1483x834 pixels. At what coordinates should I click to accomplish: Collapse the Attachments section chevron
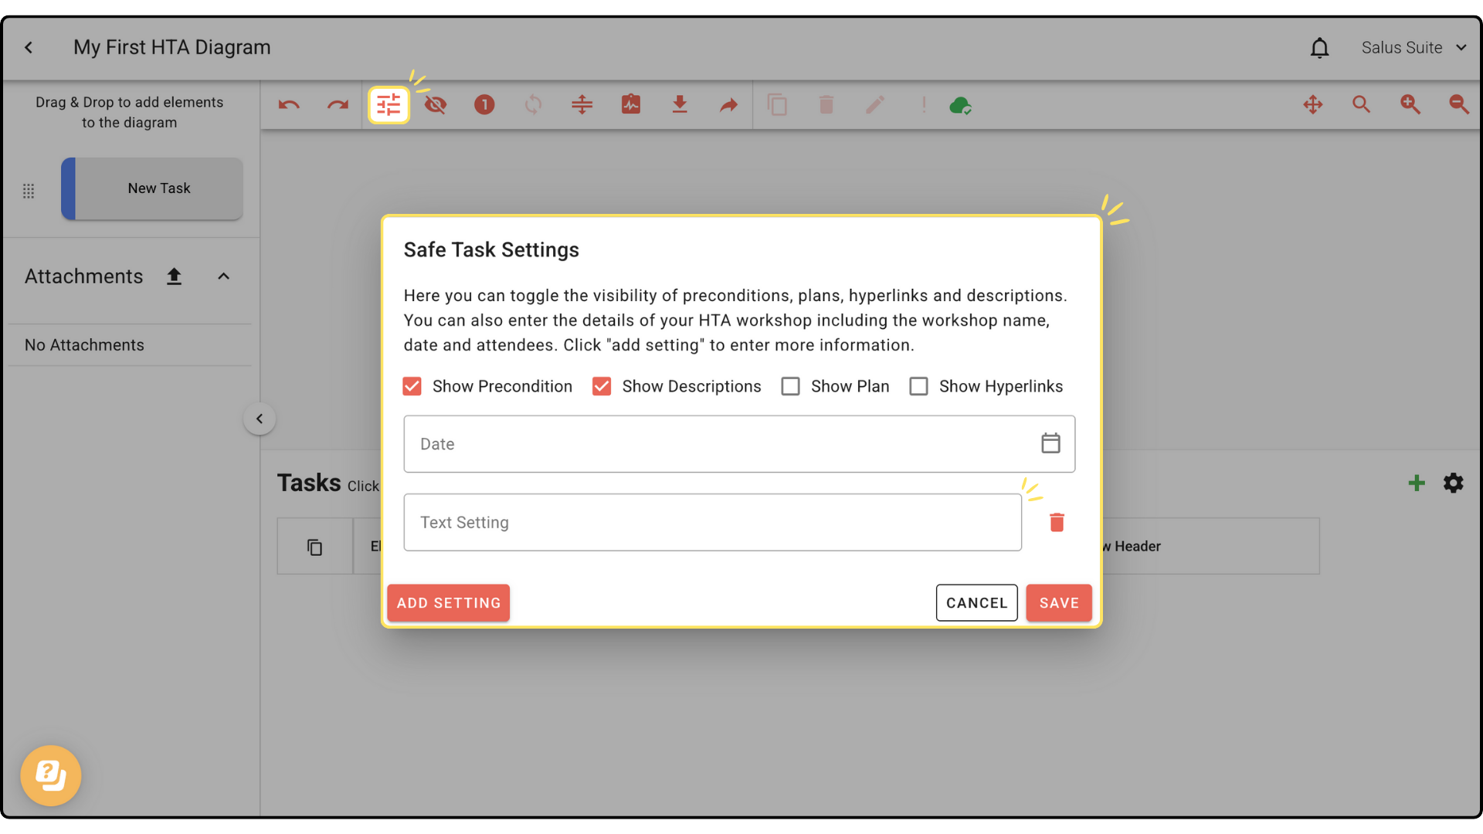click(x=223, y=276)
